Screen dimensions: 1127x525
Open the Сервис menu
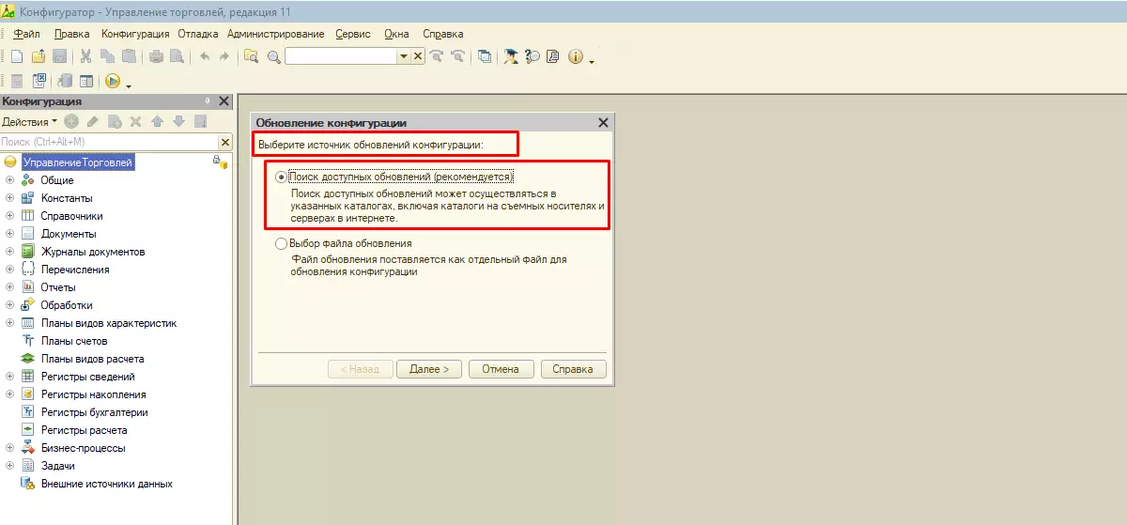[x=352, y=34]
